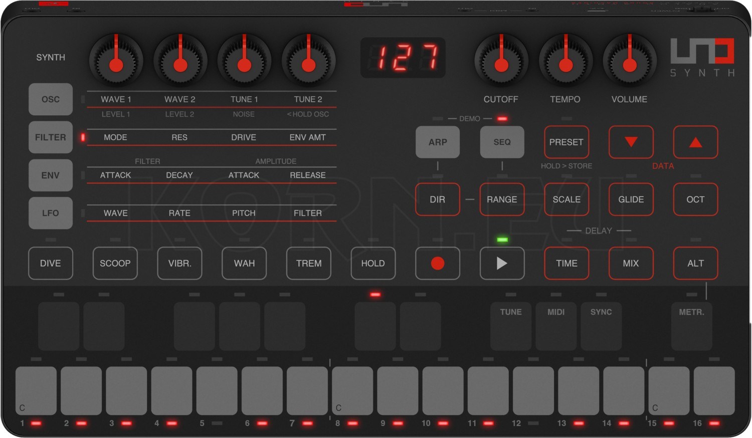Tap step key 9 on the keyboard
Viewport: 752px width, 438px height.
[x=398, y=391]
